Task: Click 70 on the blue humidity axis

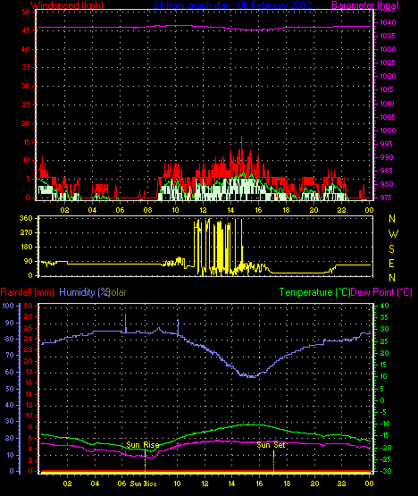Action: [10, 355]
